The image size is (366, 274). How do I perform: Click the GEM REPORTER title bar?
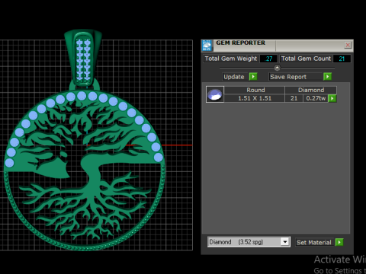(277, 46)
